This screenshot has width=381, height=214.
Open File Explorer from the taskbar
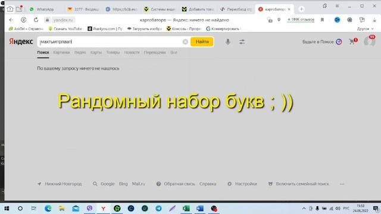coord(62,209)
